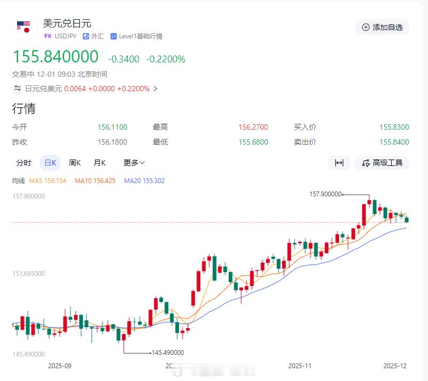The height and width of the screenshot is (381, 428).
Task: Add USDJPY via 添加自选 button
Action: (x=382, y=27)
